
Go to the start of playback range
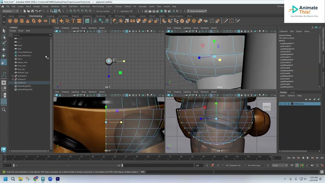pos(289,158)
